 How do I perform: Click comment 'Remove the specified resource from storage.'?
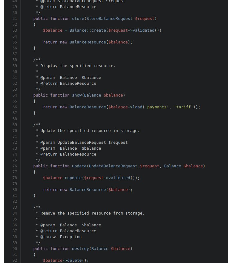click(92, 213)
